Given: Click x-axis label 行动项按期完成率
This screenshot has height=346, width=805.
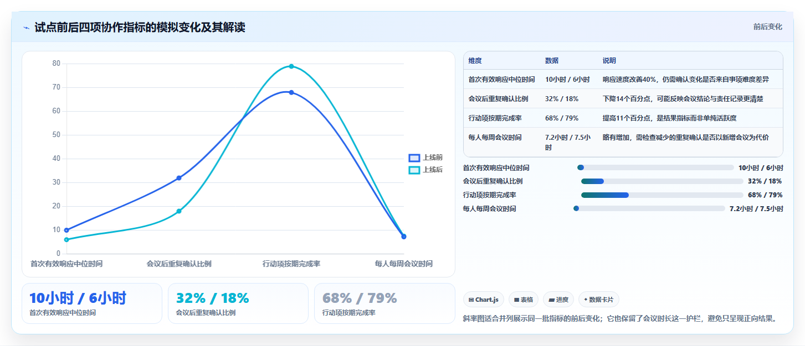Looking at the screenshot, I should click(x=291, y=264).
